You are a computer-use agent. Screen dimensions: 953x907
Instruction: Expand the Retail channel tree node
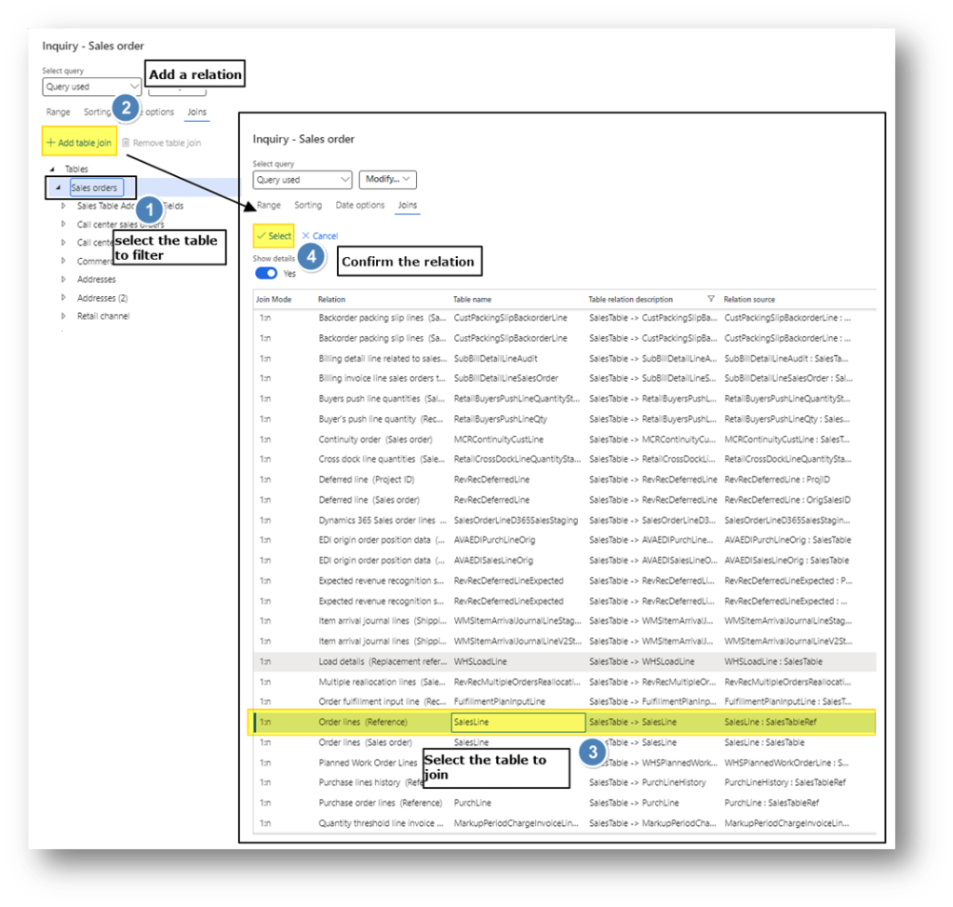coord(63,316)
